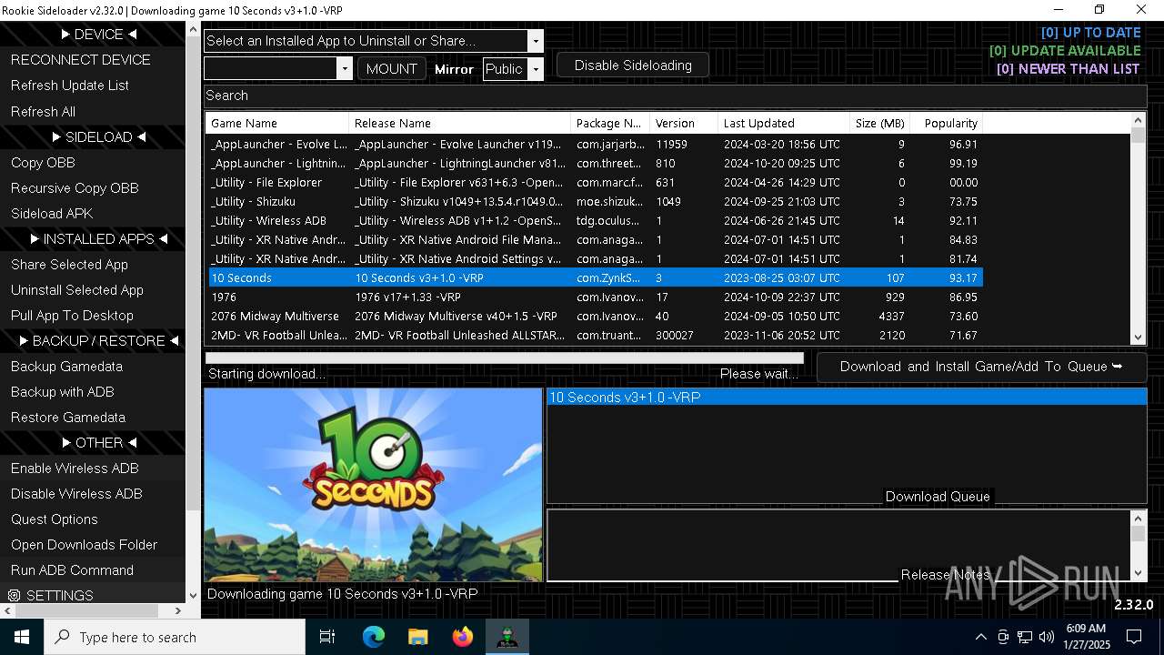Open Start menu Windows icon
1164x655 pixels.
(x=21, y=637)
